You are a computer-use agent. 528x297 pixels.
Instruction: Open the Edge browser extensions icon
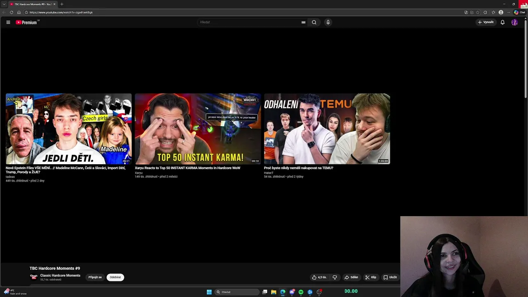[x=485, y=12]
